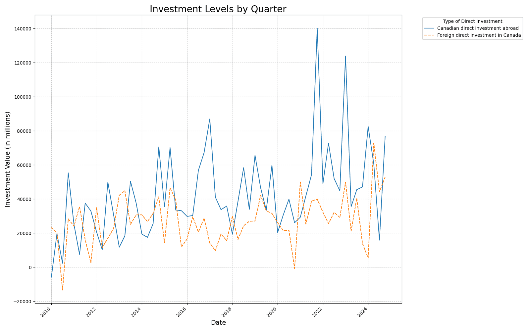Click the dashed orange line swatch in legend
This screenshot has height=331, width=530.
click(430, 35)
